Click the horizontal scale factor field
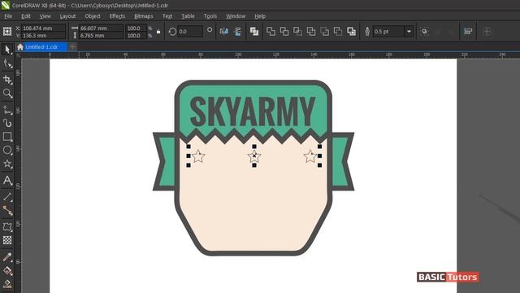Image resolution: width=520 pixels, height=293 pixels. 136,28
